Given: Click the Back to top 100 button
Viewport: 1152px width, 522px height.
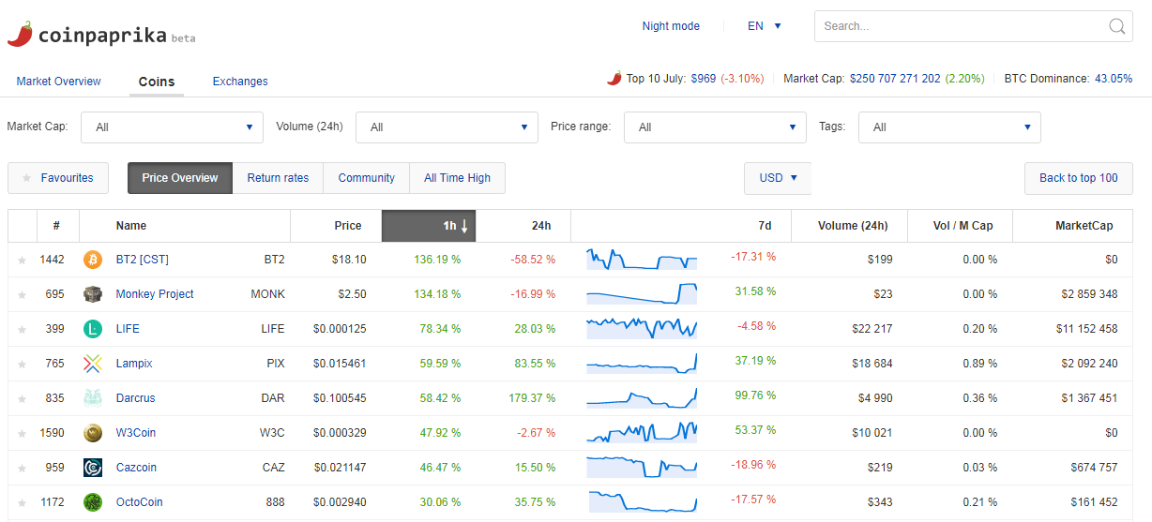Looking at the screenshot, I should pos(1078,178).
